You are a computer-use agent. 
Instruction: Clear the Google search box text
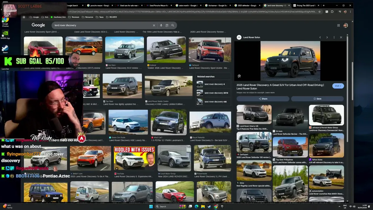pyautogui.click(x=154, y=25)
